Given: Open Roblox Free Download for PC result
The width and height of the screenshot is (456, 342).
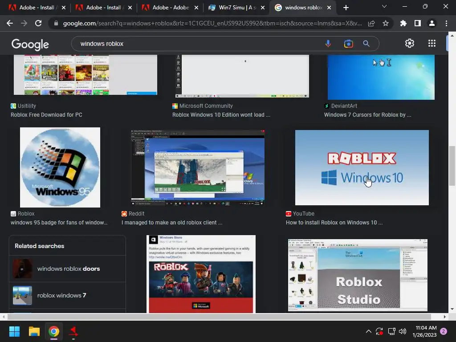Looking at the screenshot, I should pyautogui.click(x=46, y=114).
